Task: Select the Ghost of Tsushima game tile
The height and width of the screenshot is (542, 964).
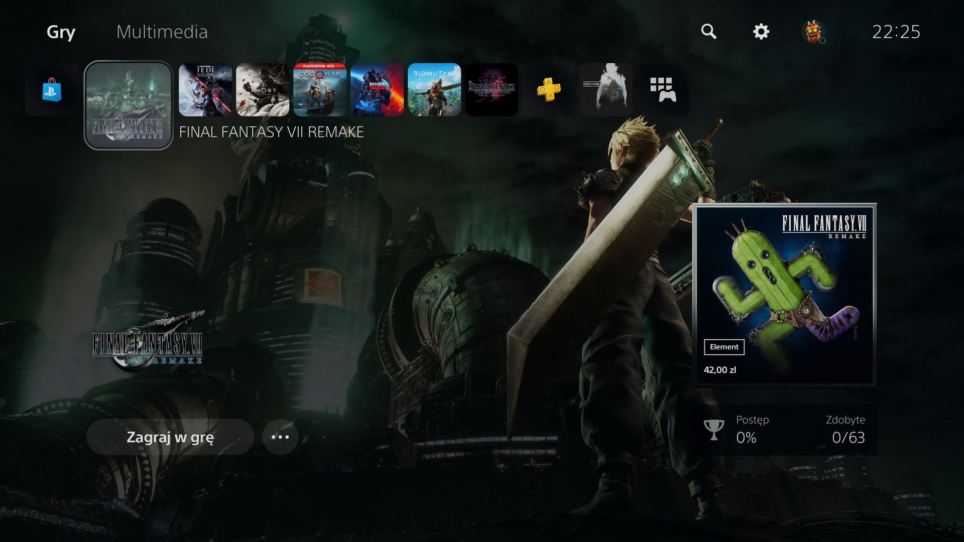Action: pyautogui.click(x=263, y=90)
